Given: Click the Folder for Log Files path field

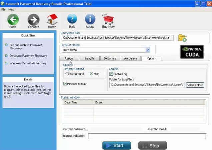Looking at the screenshot, I should (x=147, y=85).
